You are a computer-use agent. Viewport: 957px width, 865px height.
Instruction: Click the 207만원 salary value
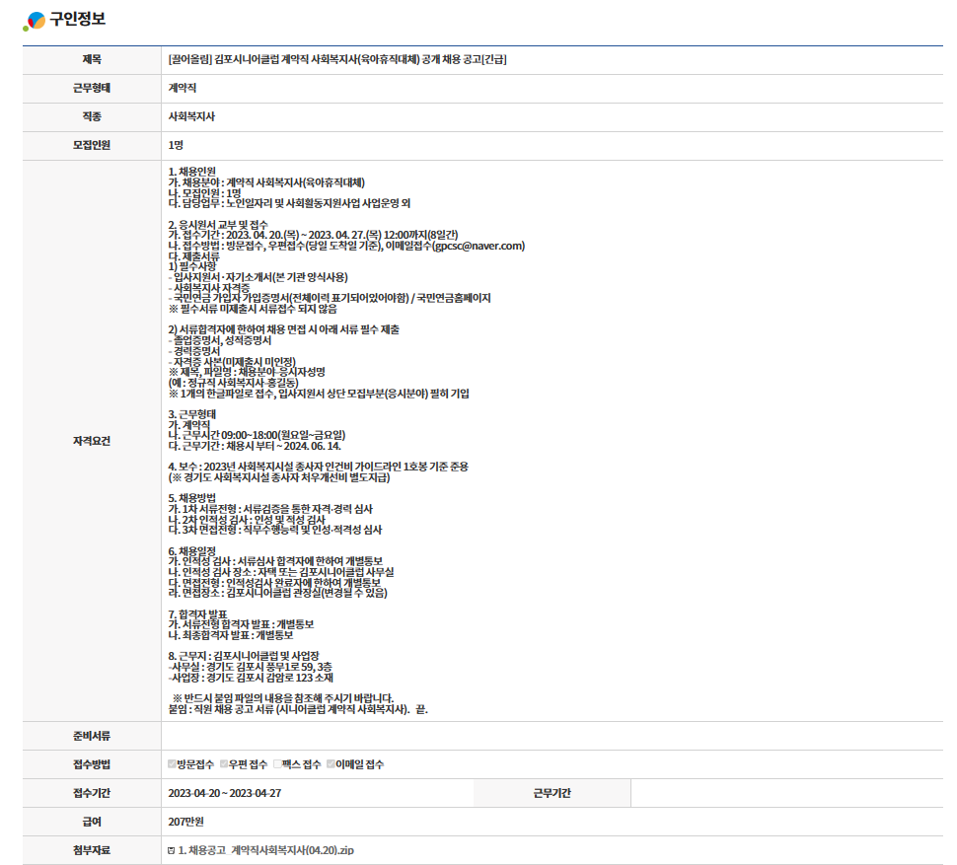pyautogui.click(x=185, y=822)
